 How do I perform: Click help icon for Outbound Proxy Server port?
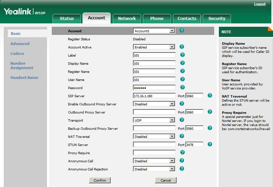point(210,112)
